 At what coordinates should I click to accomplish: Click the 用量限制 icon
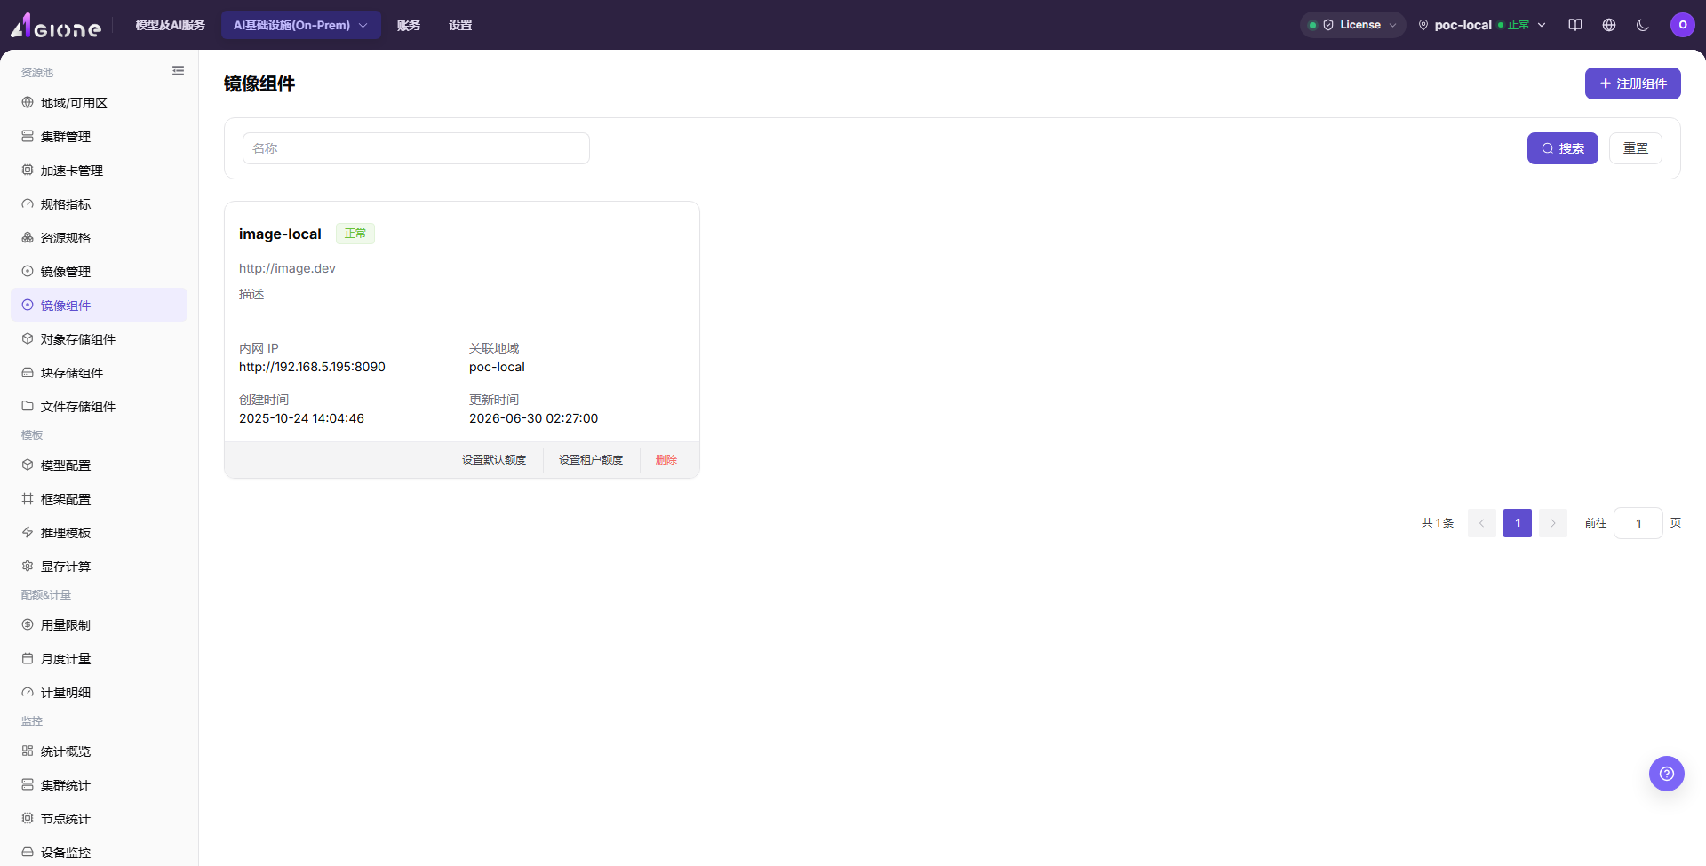[x=28, y=625]
